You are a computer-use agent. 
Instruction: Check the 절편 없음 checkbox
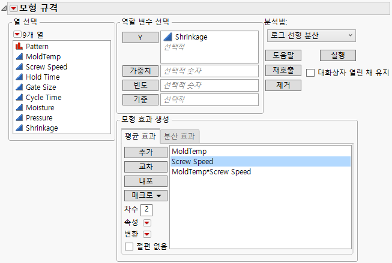tap(129, 247)
